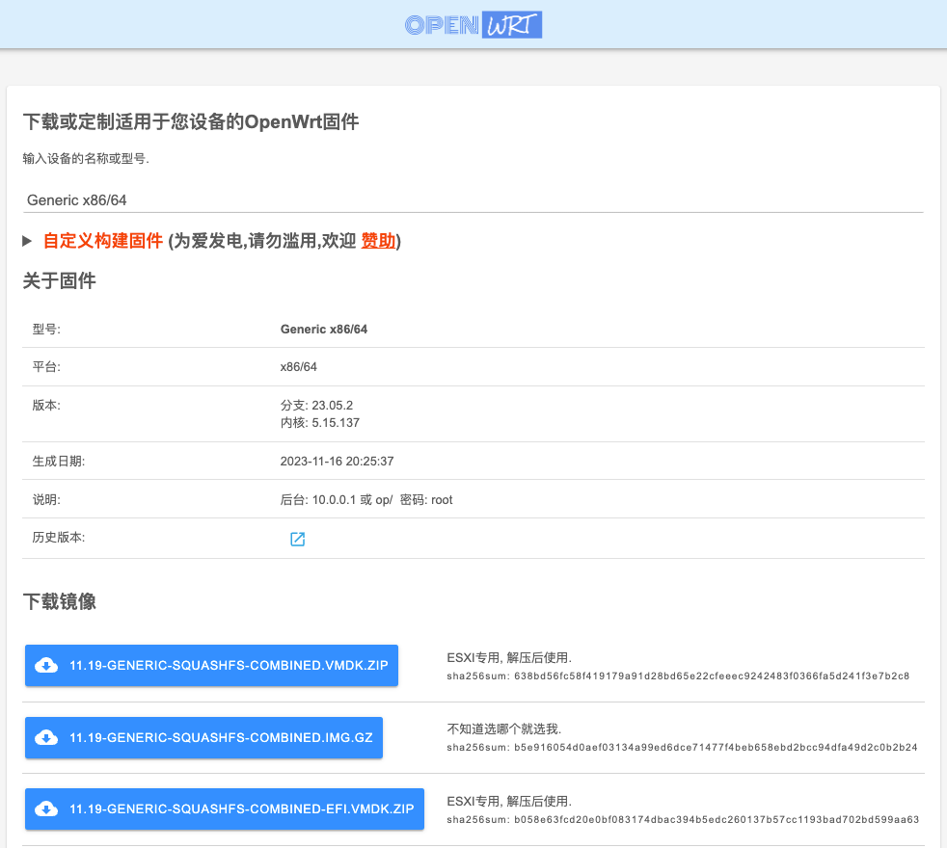The width and height of the screenshot is (947, 848).
Task: Click the 不知道选哪个就选我 description text
Action: tap(504, 729)
